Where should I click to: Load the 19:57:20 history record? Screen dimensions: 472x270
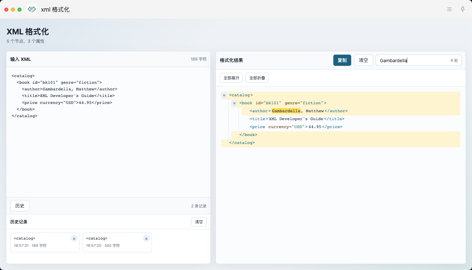point(117,243)
